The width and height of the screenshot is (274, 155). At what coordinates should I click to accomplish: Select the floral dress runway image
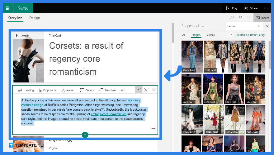191,89
